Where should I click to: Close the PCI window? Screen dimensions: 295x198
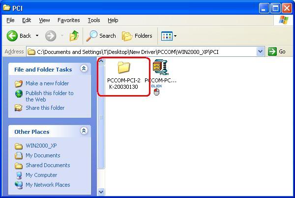(x=287, y=8)
